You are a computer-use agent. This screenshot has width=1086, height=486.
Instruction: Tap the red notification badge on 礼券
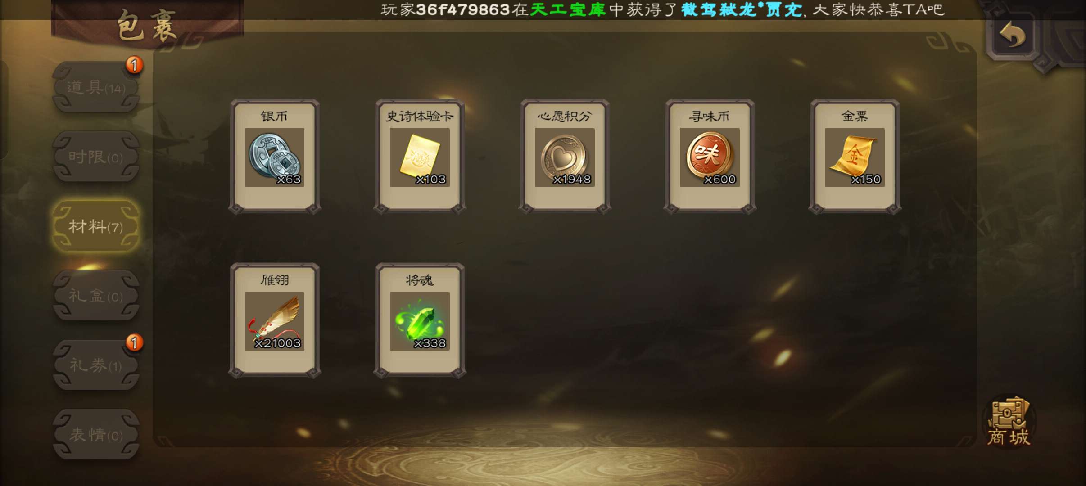(x=134, y=343)
